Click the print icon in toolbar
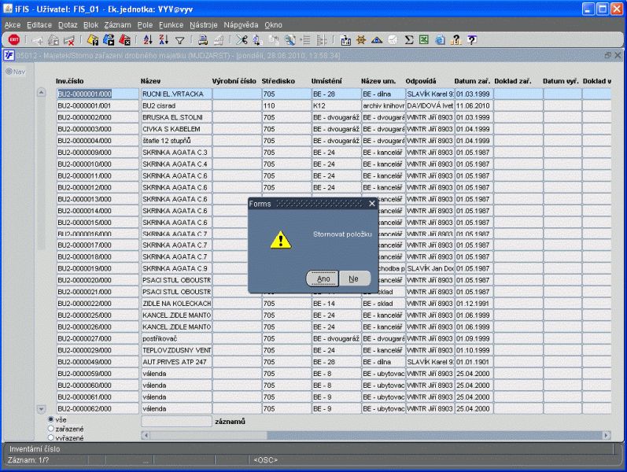Image resolution: width=627 pixels, height=472 pixels. pos(202,39)
